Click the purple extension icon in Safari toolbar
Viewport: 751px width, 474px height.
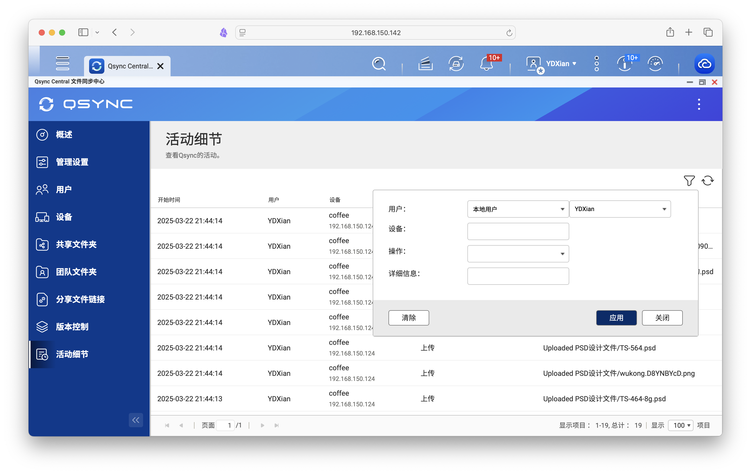(224, 32)
